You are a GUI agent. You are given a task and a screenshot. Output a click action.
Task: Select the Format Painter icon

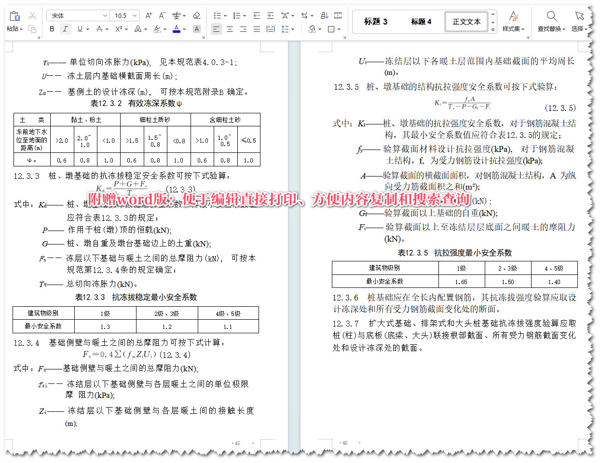click(x=32, y=29)
